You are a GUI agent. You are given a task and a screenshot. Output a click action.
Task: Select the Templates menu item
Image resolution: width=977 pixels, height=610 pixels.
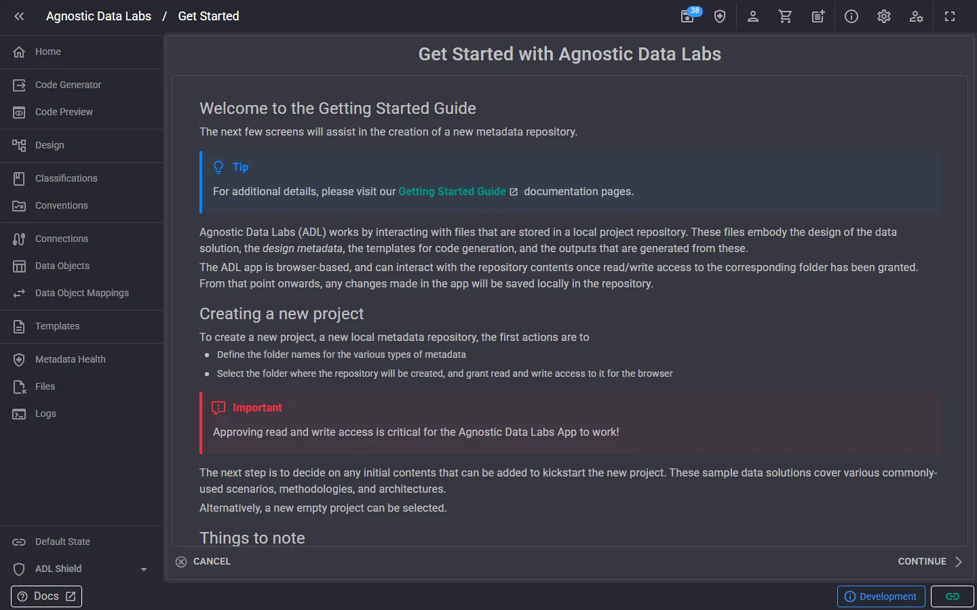pyautogui.click(x=81, y=326)
